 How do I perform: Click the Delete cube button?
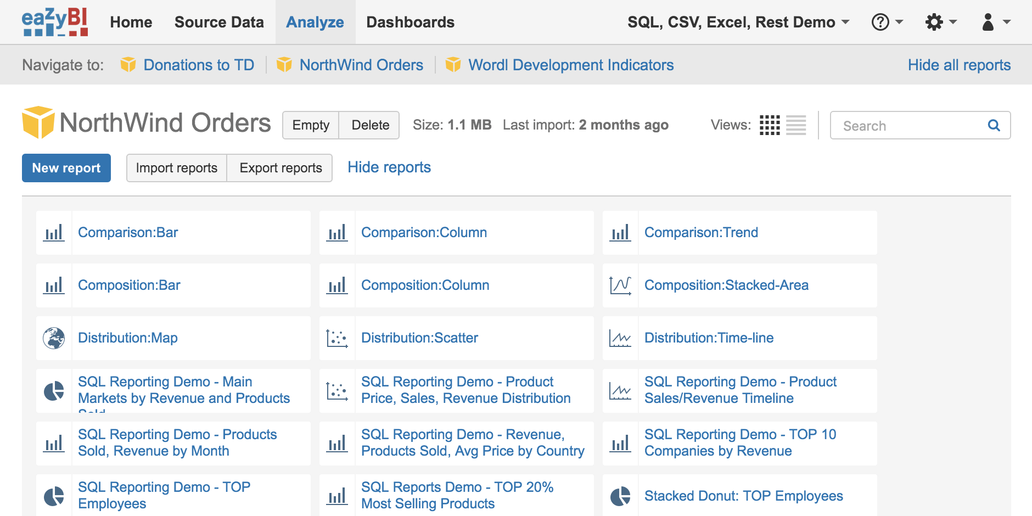[x=370, y=125]
